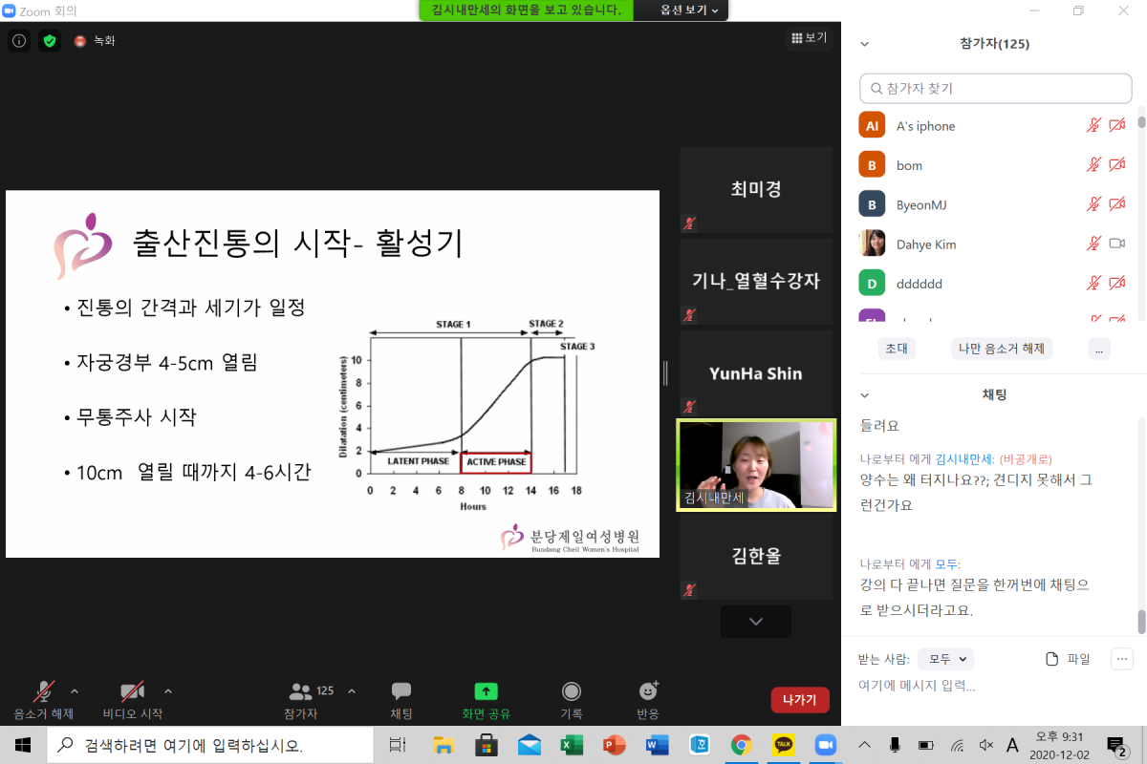Click the participant search (참가자 찾기) field
The height and width of the screenshot is (764, 1147).
[995, 89]
